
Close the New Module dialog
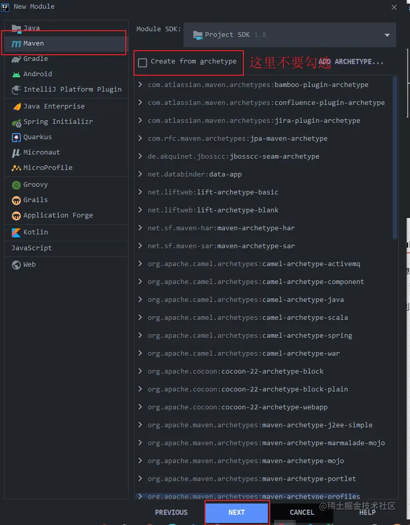pyautogui.click(x=394, y=7)
